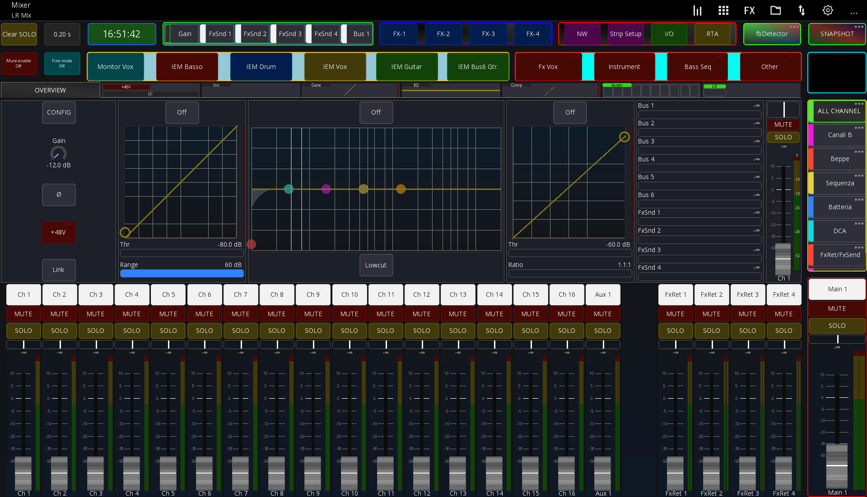Image resolution: width=867 pixels, height=497 pixels.
Task: Click the meters view icon at top right
Action: point(697,10)
